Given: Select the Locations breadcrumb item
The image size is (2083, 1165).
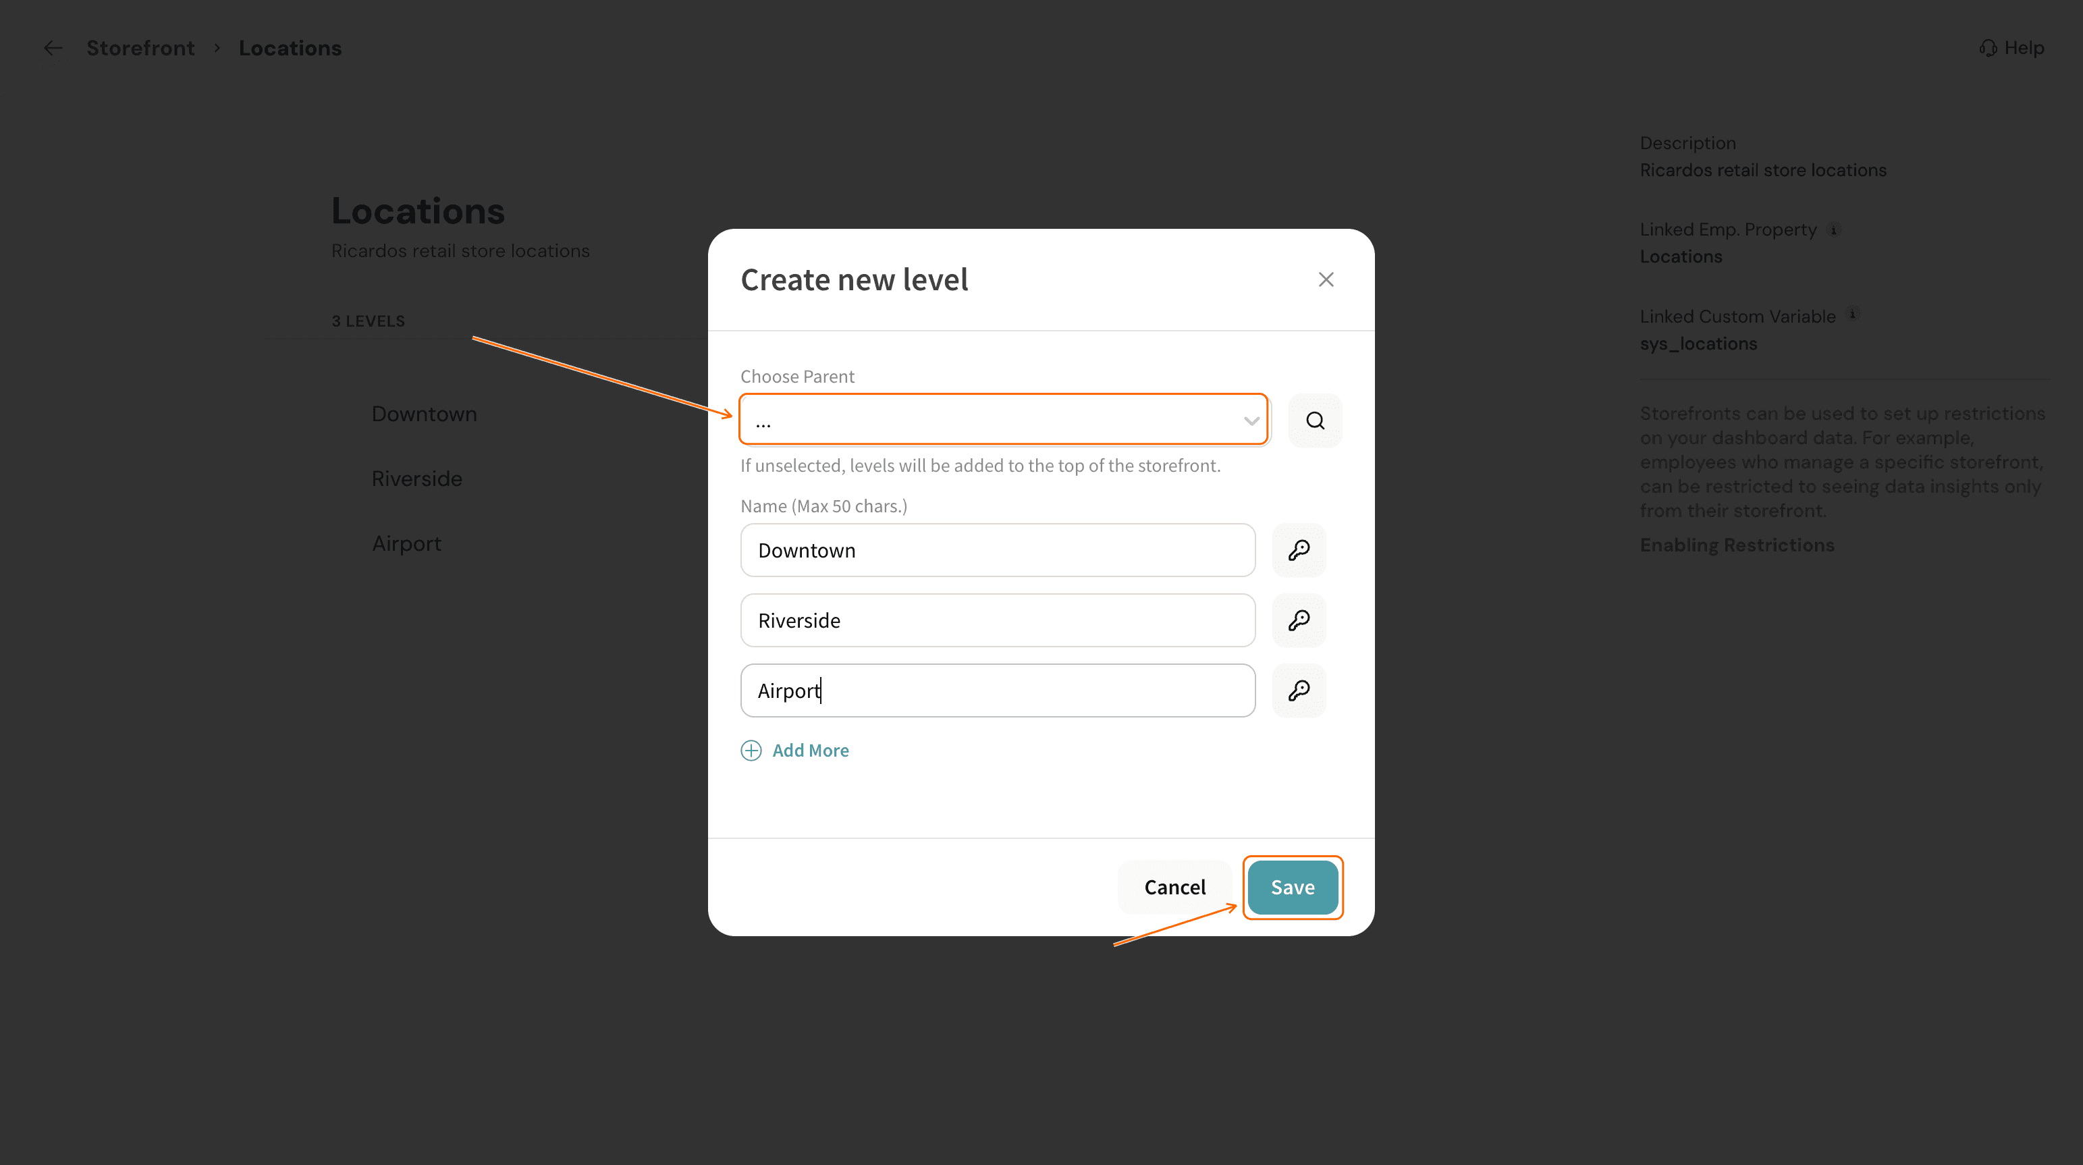Looking at the screenshot, I should pos(290,49).
